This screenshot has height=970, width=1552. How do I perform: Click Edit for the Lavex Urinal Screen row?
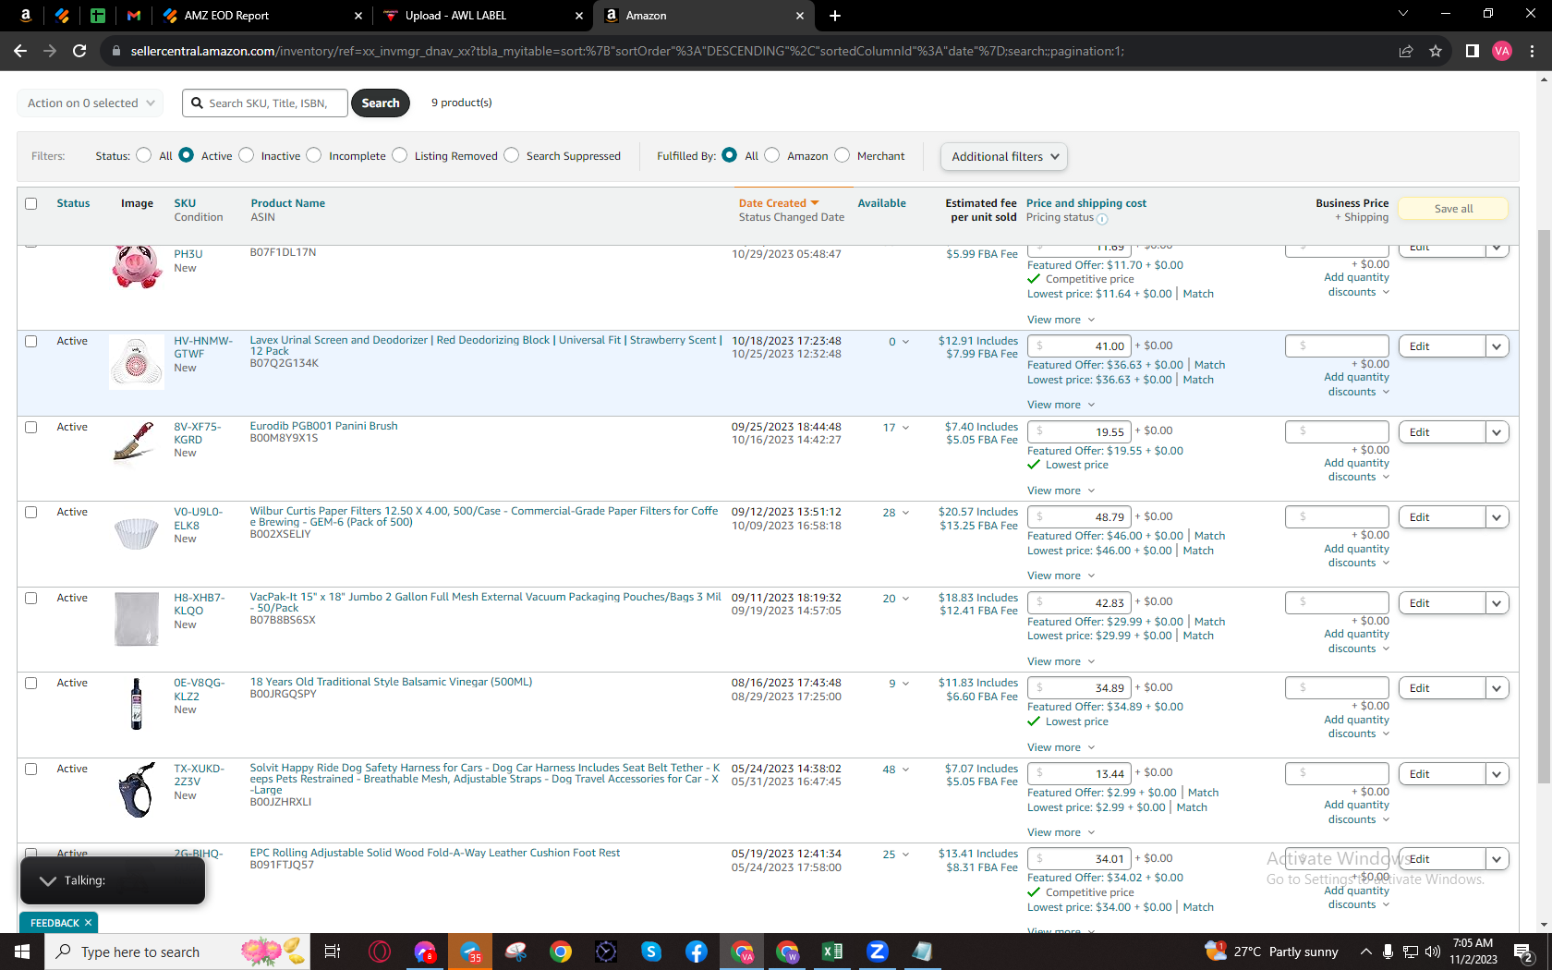1442,346
